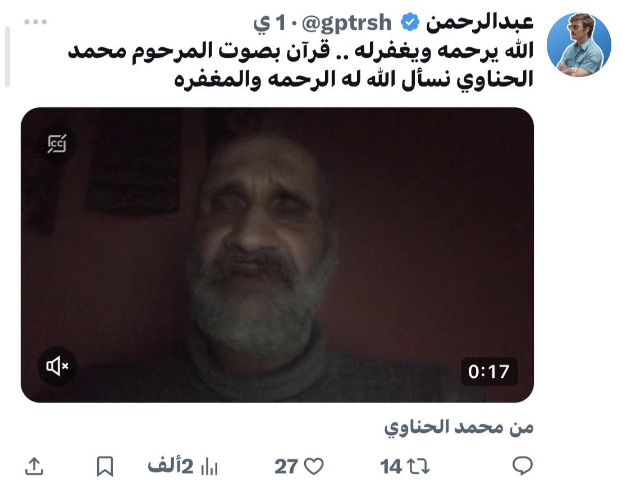Bookmark this tweet
The height and width of the screenshot is (489, 631).
tap(104, 467)
